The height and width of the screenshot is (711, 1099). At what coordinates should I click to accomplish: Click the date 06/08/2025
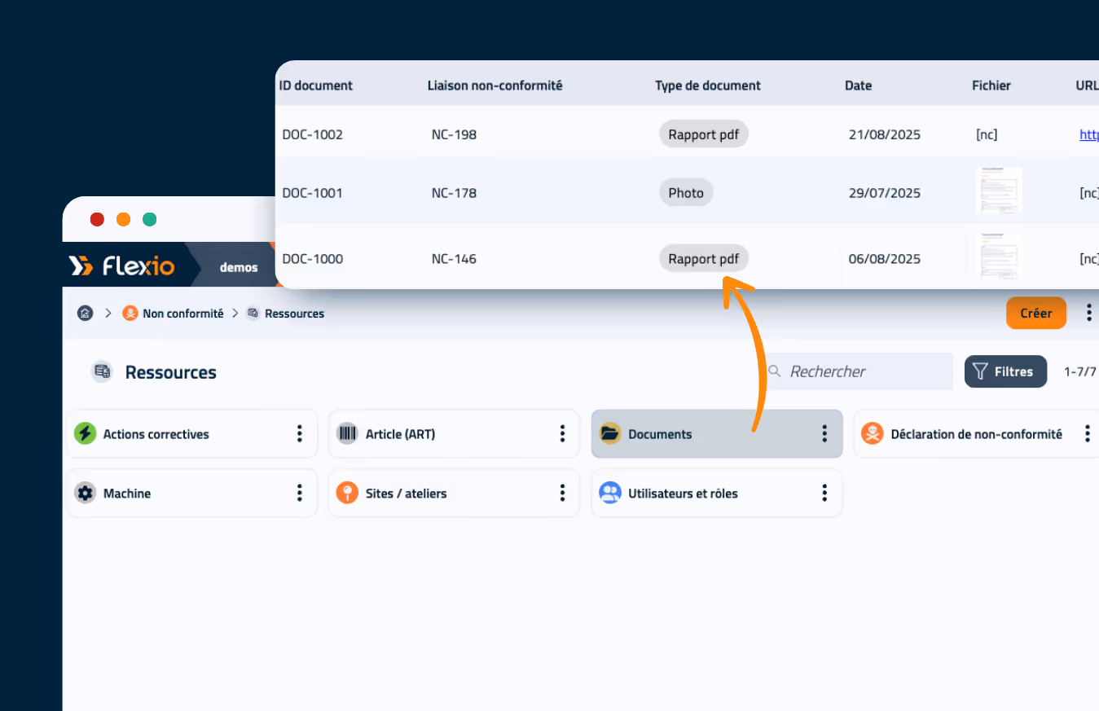coord(885,259)
